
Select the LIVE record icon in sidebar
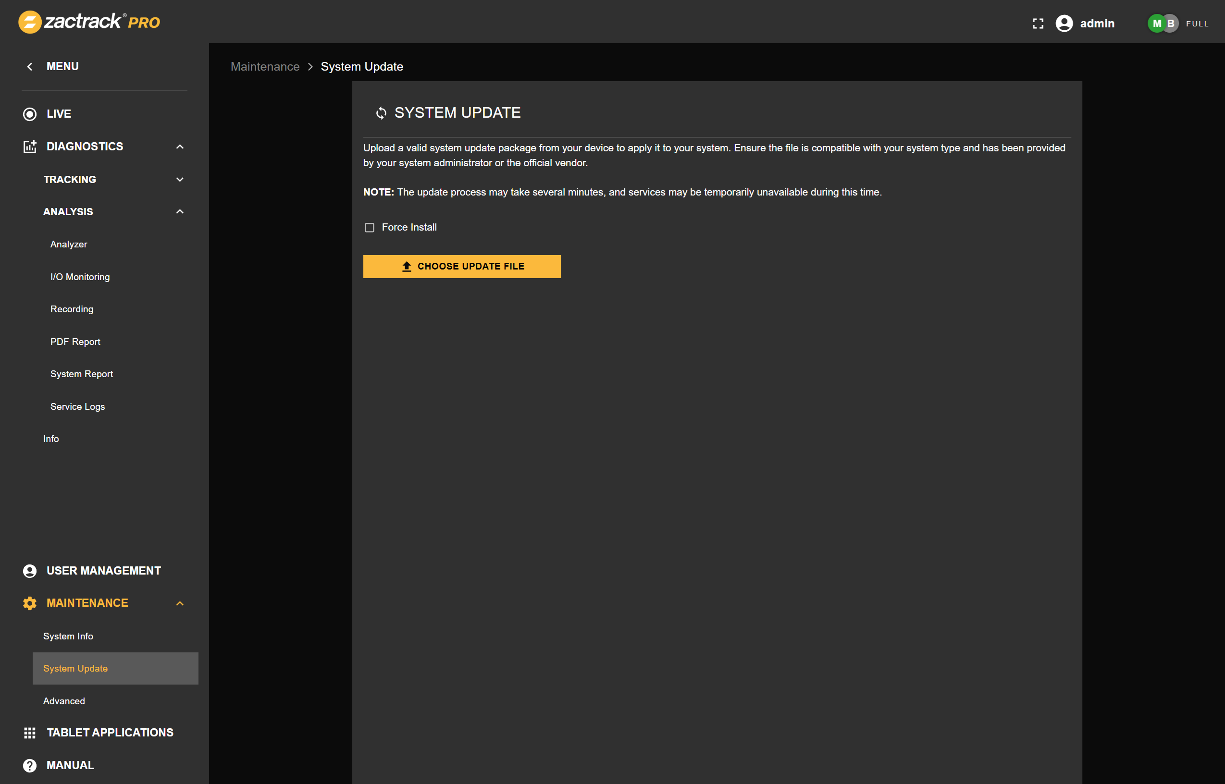pyautogui.click(x=29, y=113)
